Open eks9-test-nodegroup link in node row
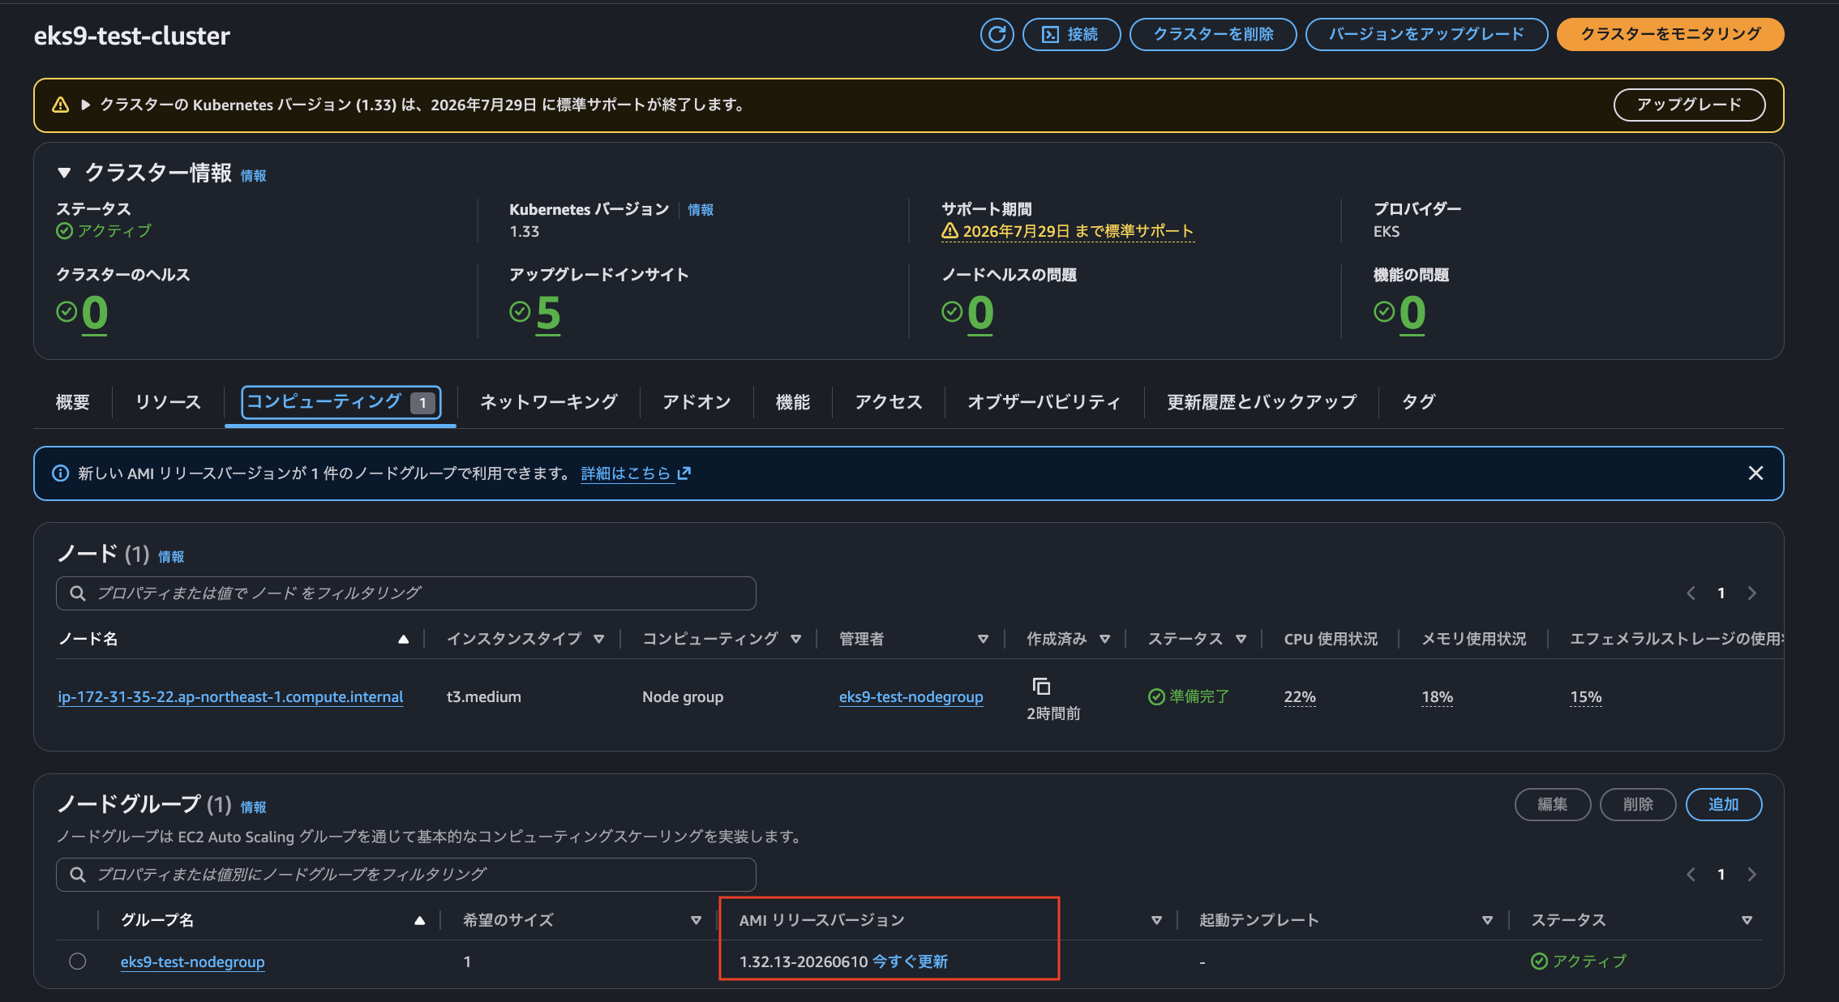The image size is (1839, 1002). 911,697
